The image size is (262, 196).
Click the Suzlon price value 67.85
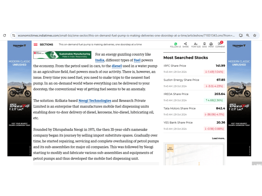tap(221, 80)
